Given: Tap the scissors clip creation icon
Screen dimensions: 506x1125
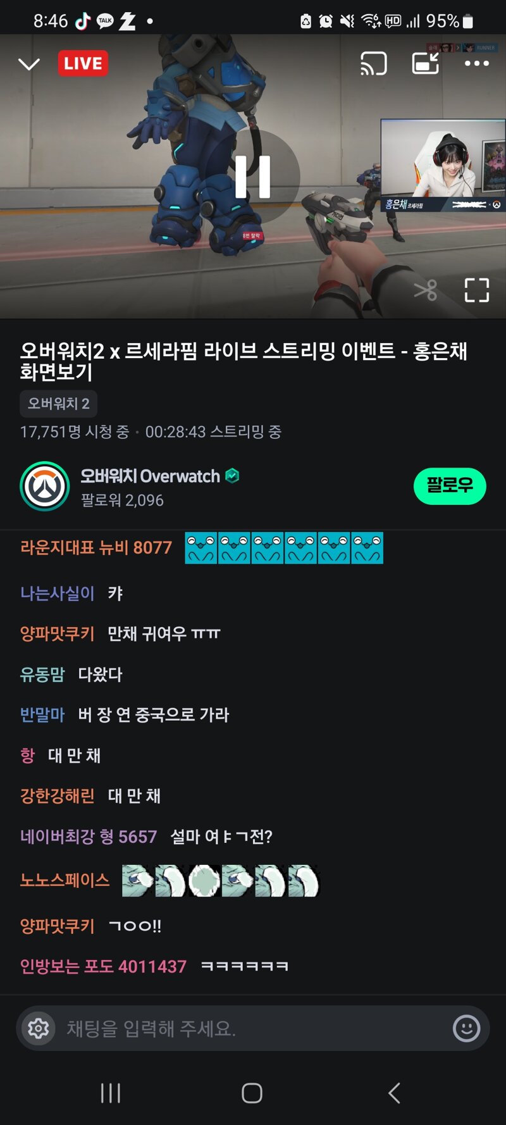Looking at the screenshot, I should point(426,290).
